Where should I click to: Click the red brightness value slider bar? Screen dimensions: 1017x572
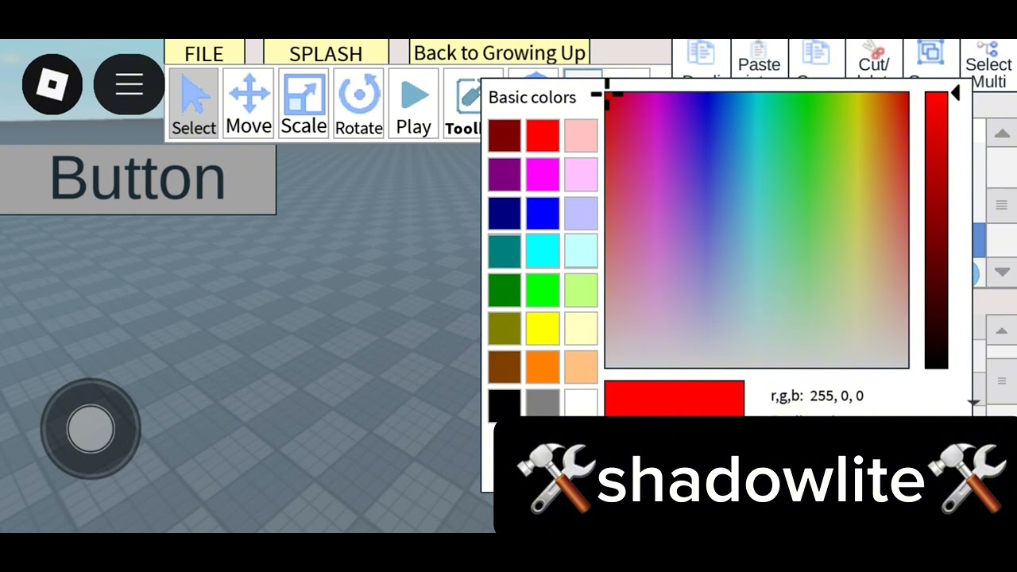936,230
